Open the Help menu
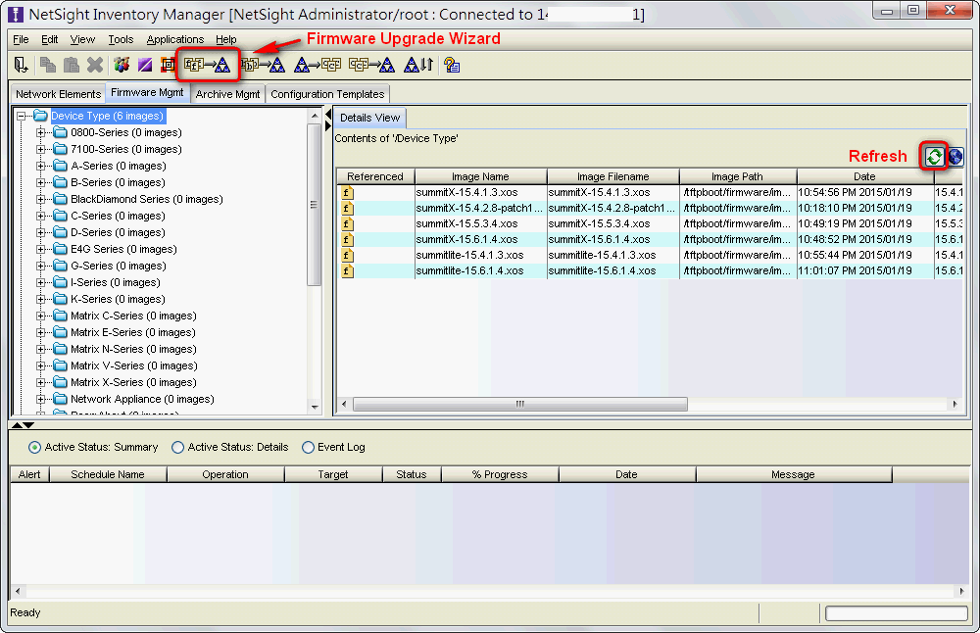Image resolution: width=980 pixels, height=633 pixels. (226, 39)
